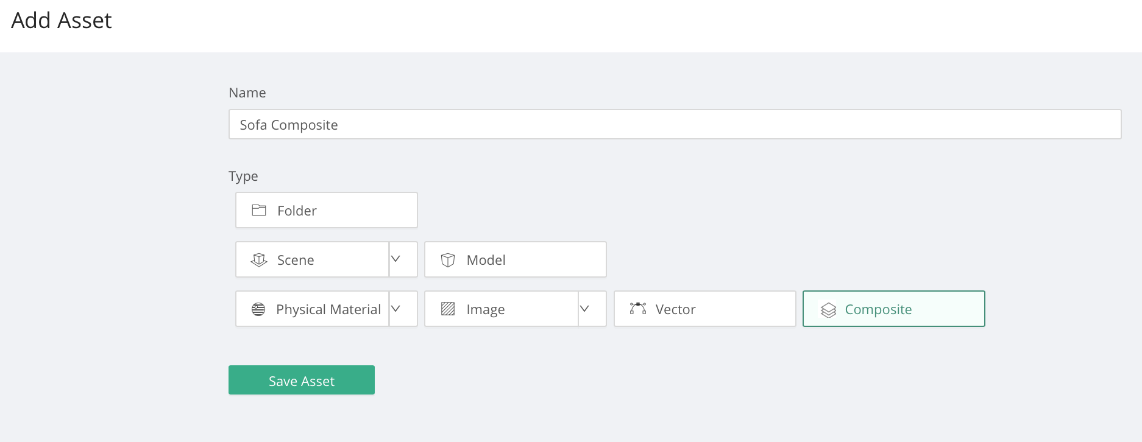Click the Vector bezier curve icon
This screenshot has width=1142, height=442.
click(638, 309)
